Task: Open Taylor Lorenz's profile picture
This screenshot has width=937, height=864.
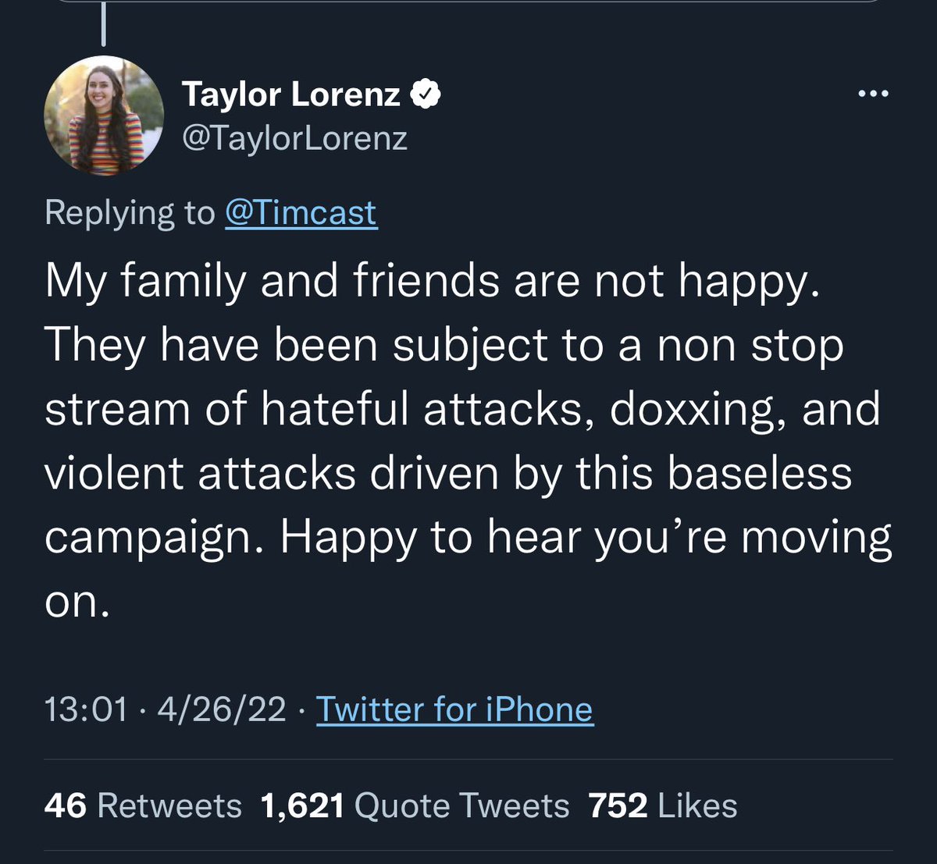Action: click(x=104, y=116)
